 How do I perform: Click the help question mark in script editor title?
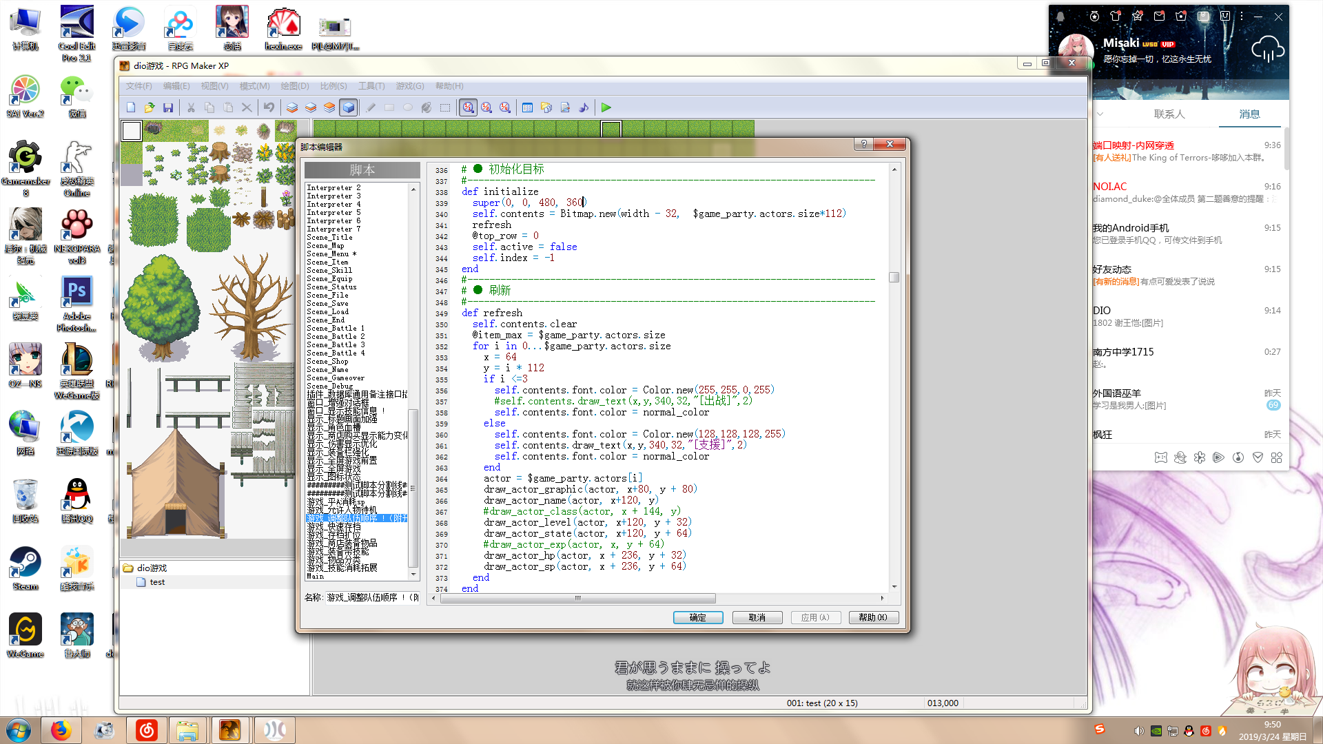coord(863,144)
